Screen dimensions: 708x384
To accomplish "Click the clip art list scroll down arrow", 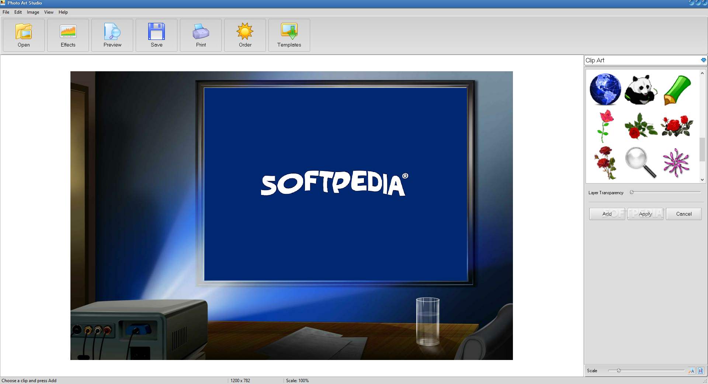I will pos(702,180).
